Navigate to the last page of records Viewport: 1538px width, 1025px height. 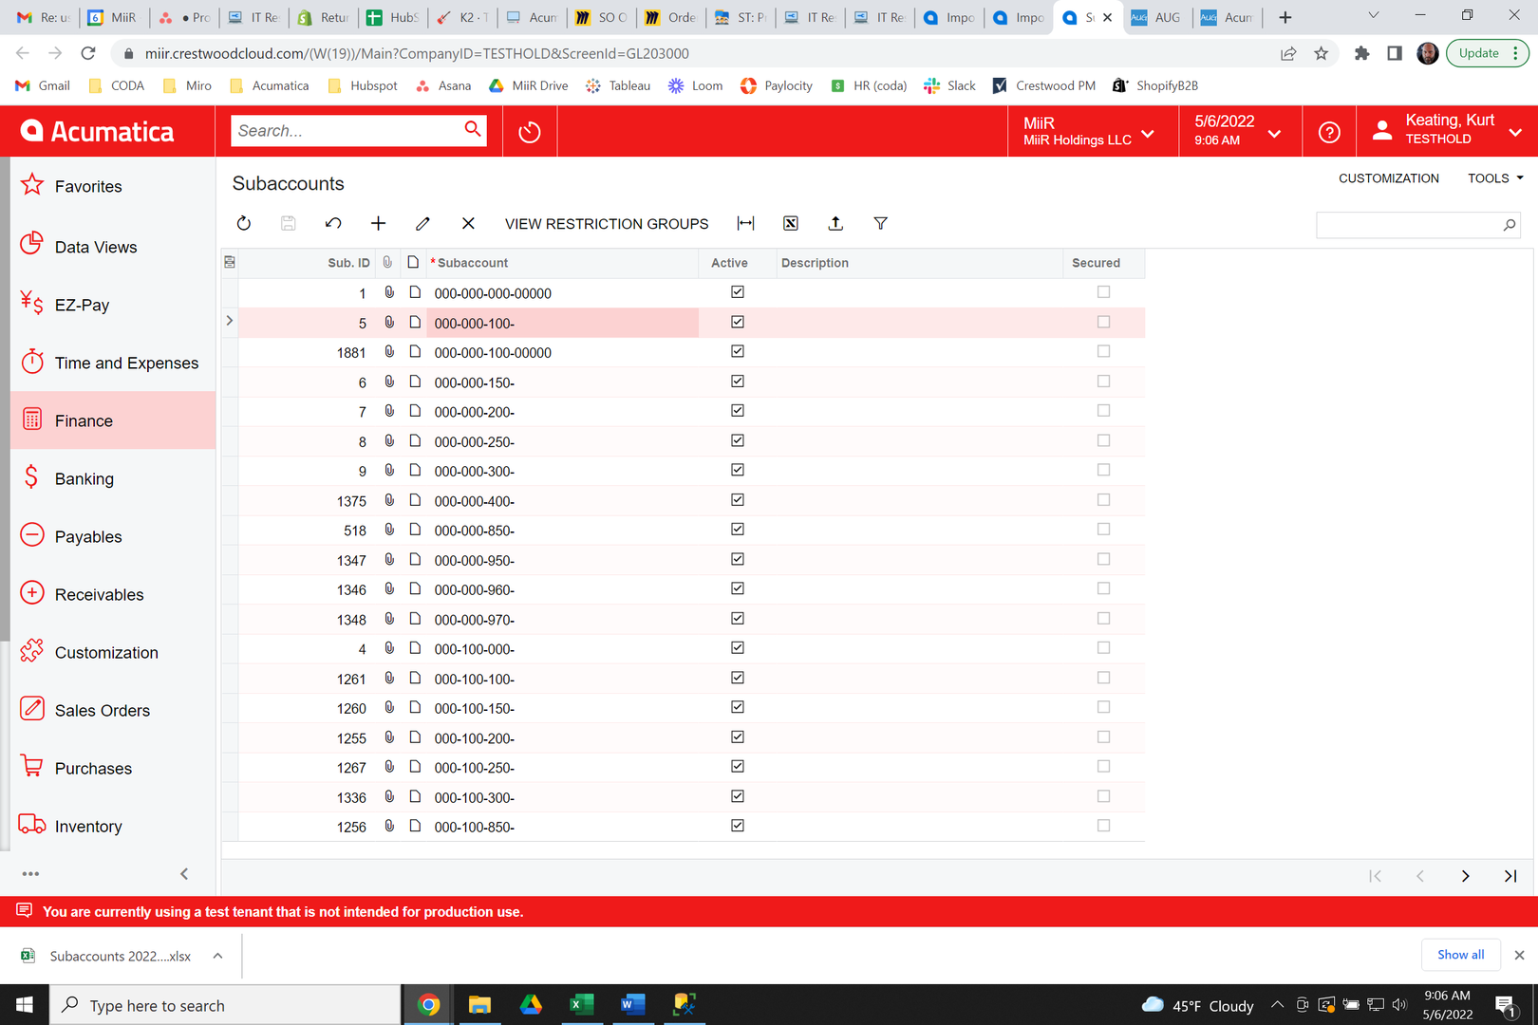[1510, 876]
